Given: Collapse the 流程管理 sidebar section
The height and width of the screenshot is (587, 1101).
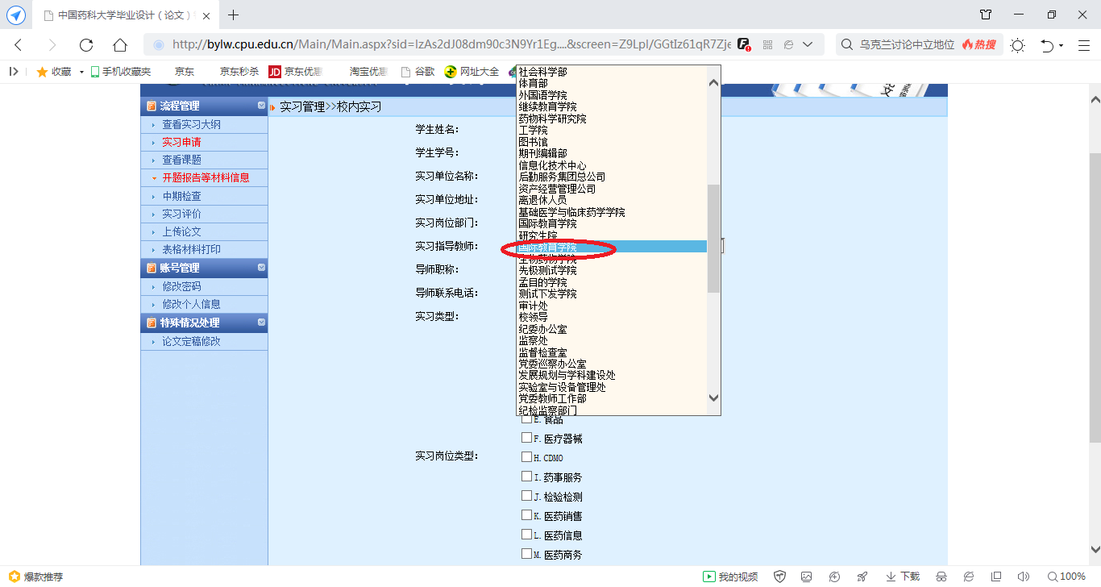Looking at the screenshot, I should pyautogui.click(x=261, y=106).
